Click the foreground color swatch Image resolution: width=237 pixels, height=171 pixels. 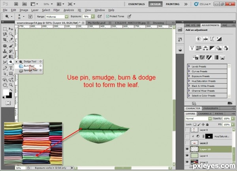point(6,92)
